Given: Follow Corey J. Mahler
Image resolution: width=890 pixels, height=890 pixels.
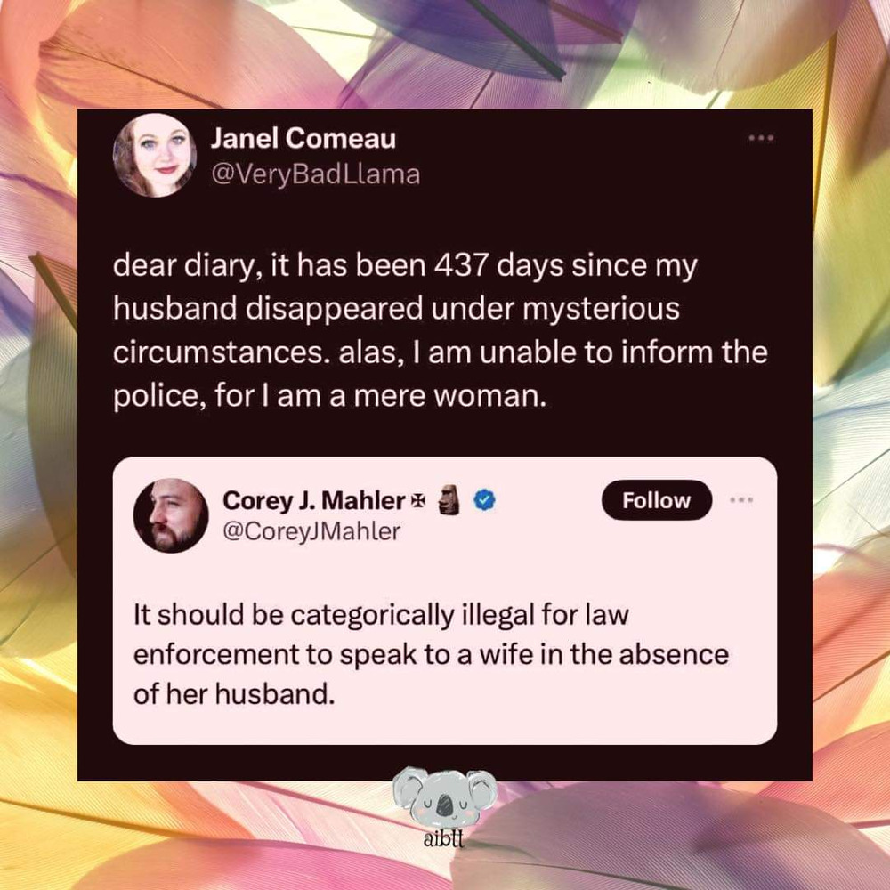Looking at the screenshot, I should pyautogui.click(x=656, y=500).
